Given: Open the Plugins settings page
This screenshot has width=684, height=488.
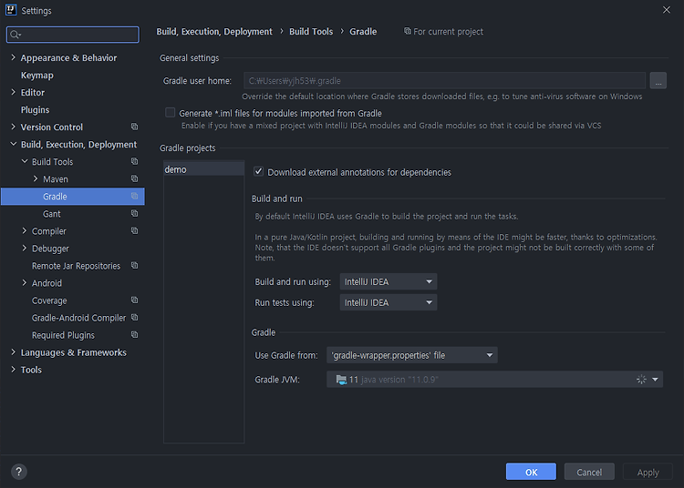Looking at the screenshot, I should coord(35,109).
